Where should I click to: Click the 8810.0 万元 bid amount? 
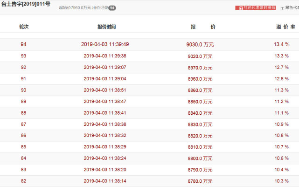[x=200, y=147]
